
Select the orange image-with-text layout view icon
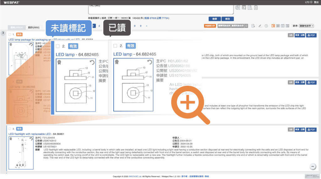(x=273, y=26)
